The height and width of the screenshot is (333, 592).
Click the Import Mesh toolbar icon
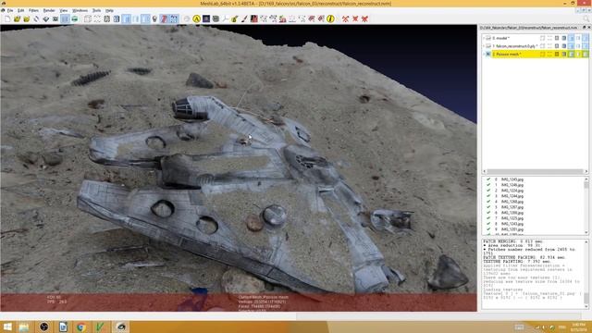point(27,18)
